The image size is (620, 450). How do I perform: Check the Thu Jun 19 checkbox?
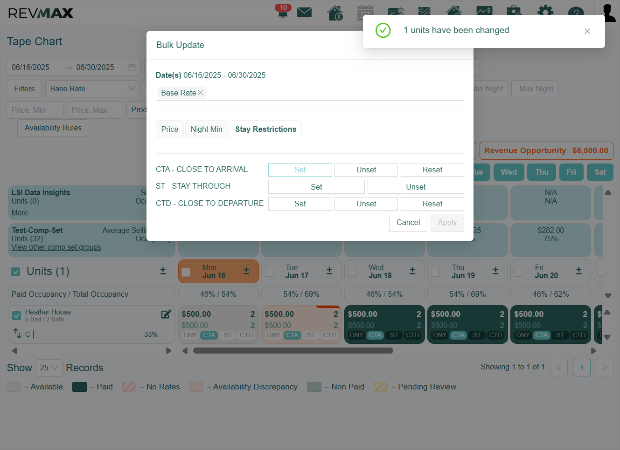(435, 272)
